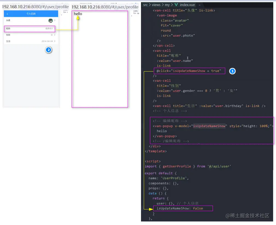Tap the back arrow in the 个人信息 header

point(7,14)
